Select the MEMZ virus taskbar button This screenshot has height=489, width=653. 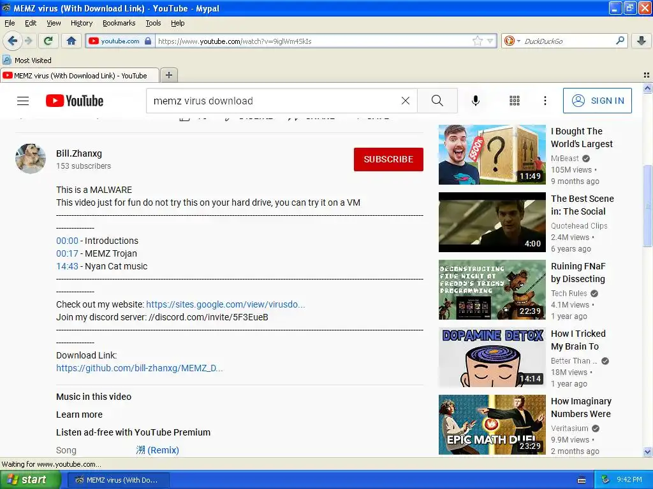(118, 480)
